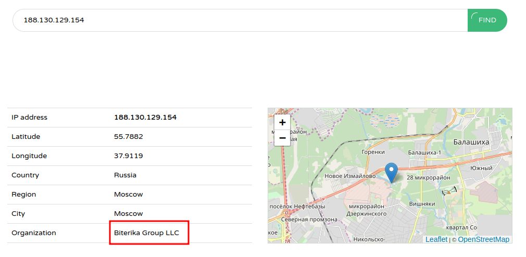The height and width of the screenshot is (257, 526).
Task: Select organization Biterika Group LLC
Action: point(146,233)
